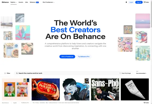
Task: Click the Log In button
Action: (x=131, y=2)
